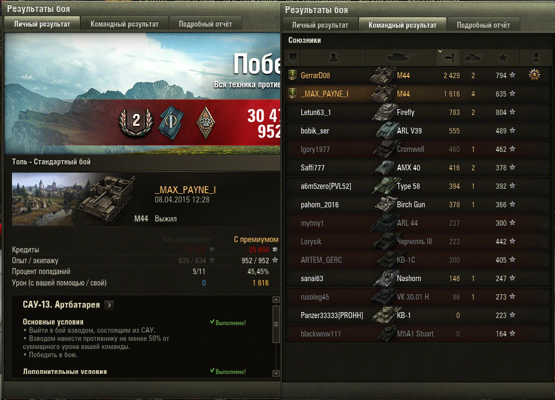Sort allies by the damage dealt column icon

click(x=448, y=58)
